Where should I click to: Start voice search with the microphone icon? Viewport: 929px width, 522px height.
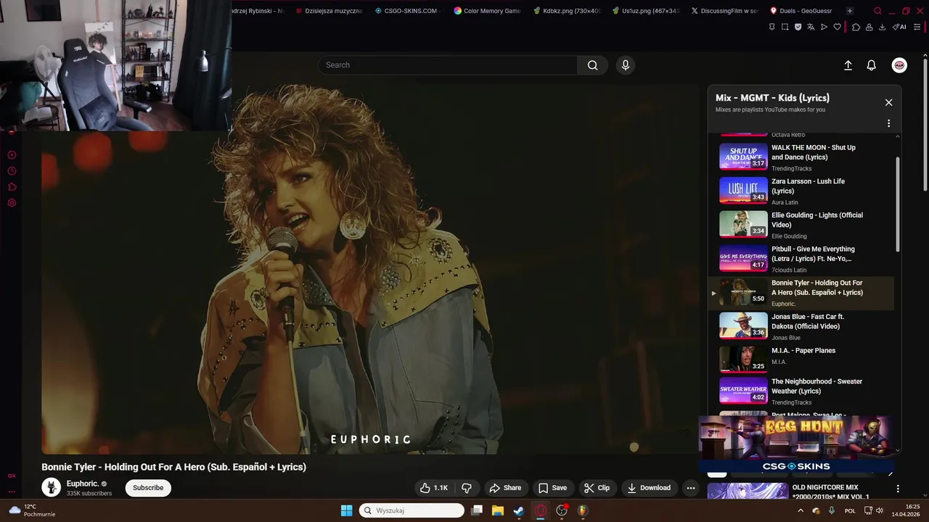626,65
